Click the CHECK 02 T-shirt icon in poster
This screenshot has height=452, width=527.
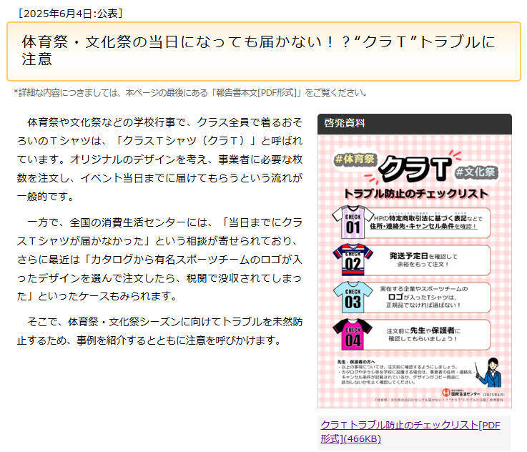pyautogui.click(x=353, y=260)
